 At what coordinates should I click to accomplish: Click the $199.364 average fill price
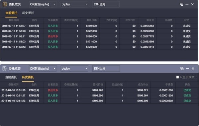coord(143,95)
